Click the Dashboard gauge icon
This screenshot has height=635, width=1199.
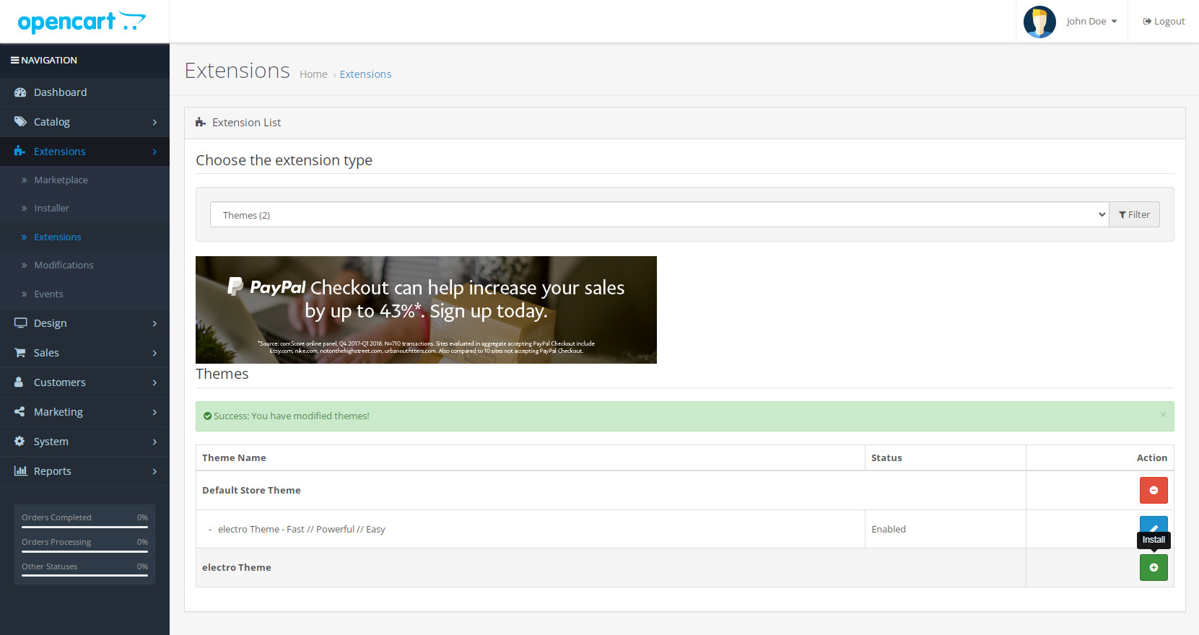(20, 92)
